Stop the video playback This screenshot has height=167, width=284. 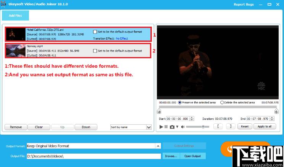click(x=166, y=127)
